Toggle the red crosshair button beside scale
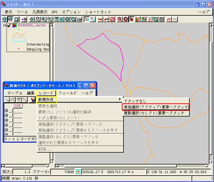214x182 pixels. coord(78,172)
